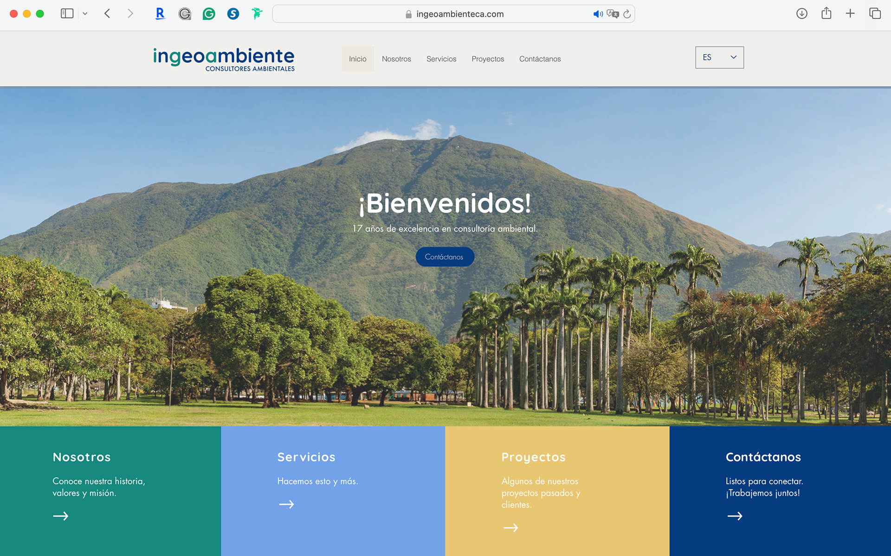Viewport: 891px width, 556px height.
Task: Show the downloads list
Action: click(x=801, y=14)
